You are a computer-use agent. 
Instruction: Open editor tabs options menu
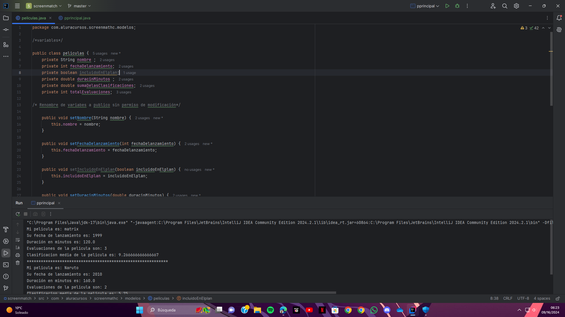pyautogui.click(x=547, y=18)
